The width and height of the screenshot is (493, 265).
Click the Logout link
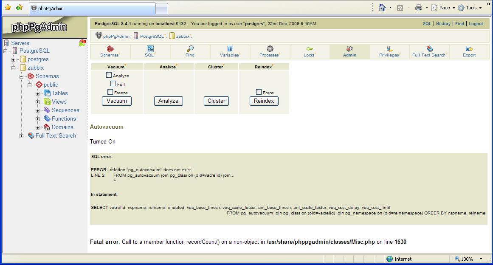point(476,24)
